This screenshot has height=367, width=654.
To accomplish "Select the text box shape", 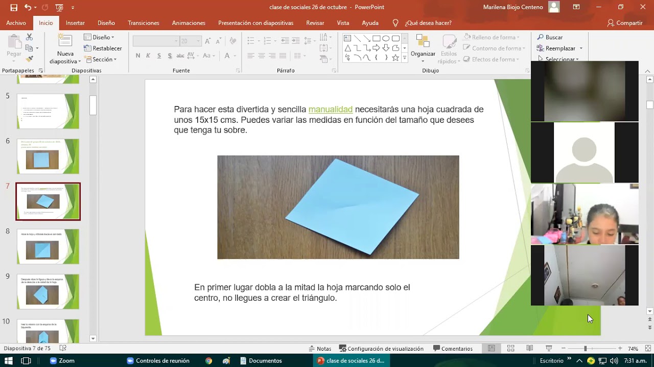I will tap(347, 38).
